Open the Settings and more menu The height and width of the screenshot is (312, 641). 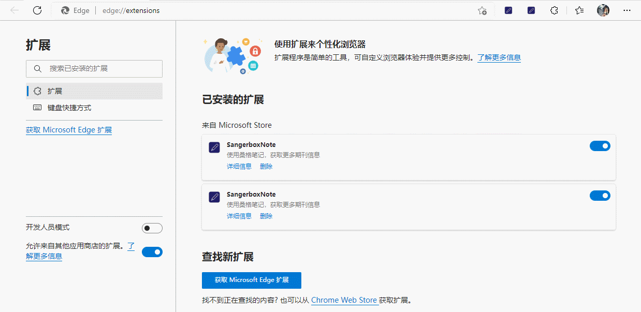(627, 10)
